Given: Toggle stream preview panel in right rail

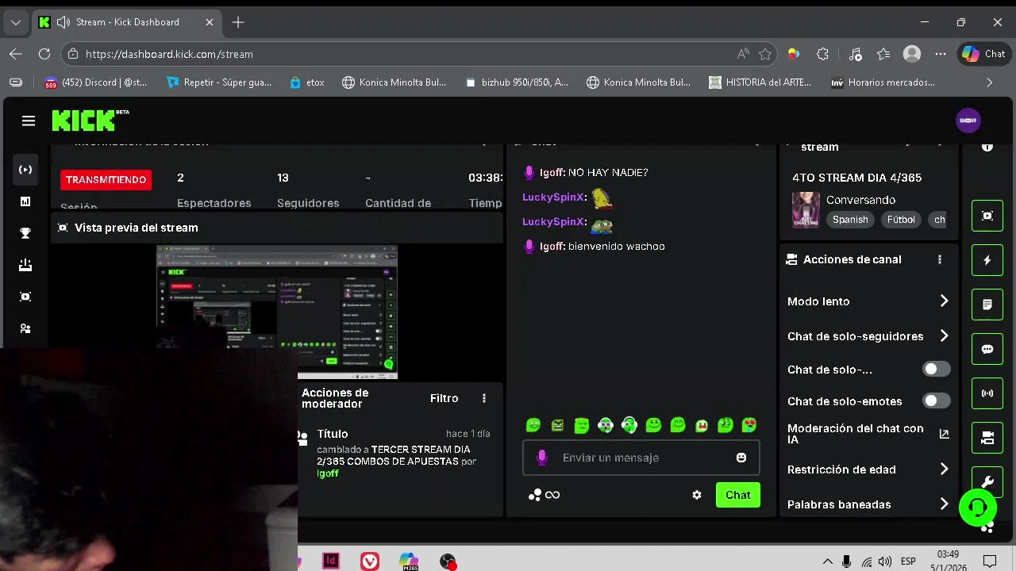Looking at the screenshot, I should pos(987,216).
